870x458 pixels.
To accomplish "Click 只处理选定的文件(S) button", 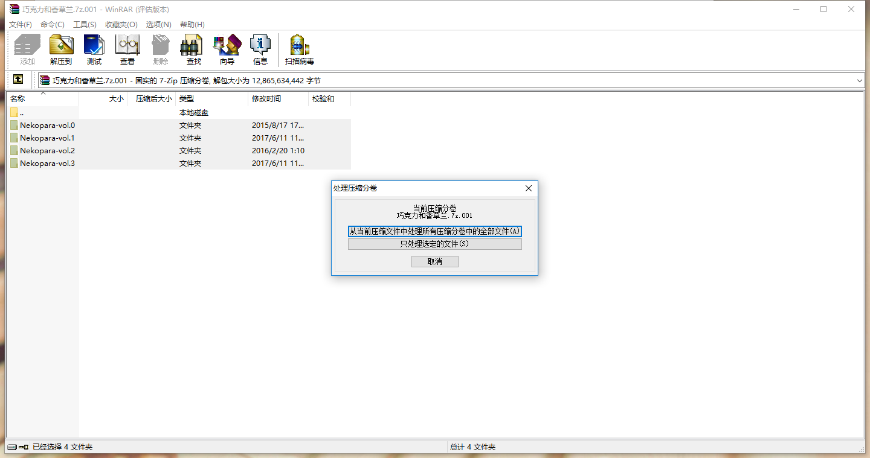I will (435, 244).
